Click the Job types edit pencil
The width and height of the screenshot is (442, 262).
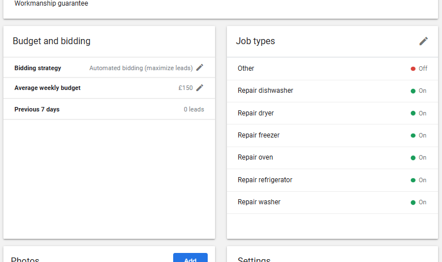423,41
